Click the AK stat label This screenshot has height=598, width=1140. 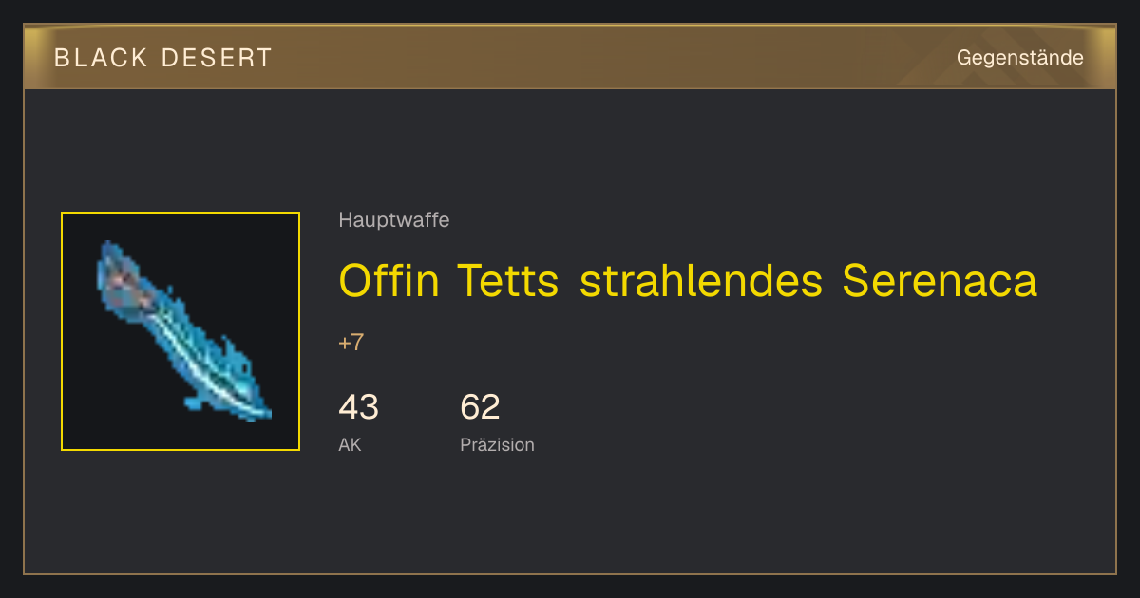tap(350, 444)
